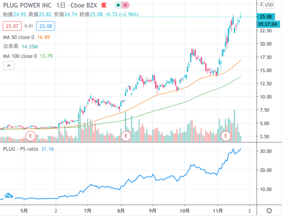Click the +0.72 (+2.96%) change value
The width and height of the screenshot is (282, 216).
tap(122, 14)
